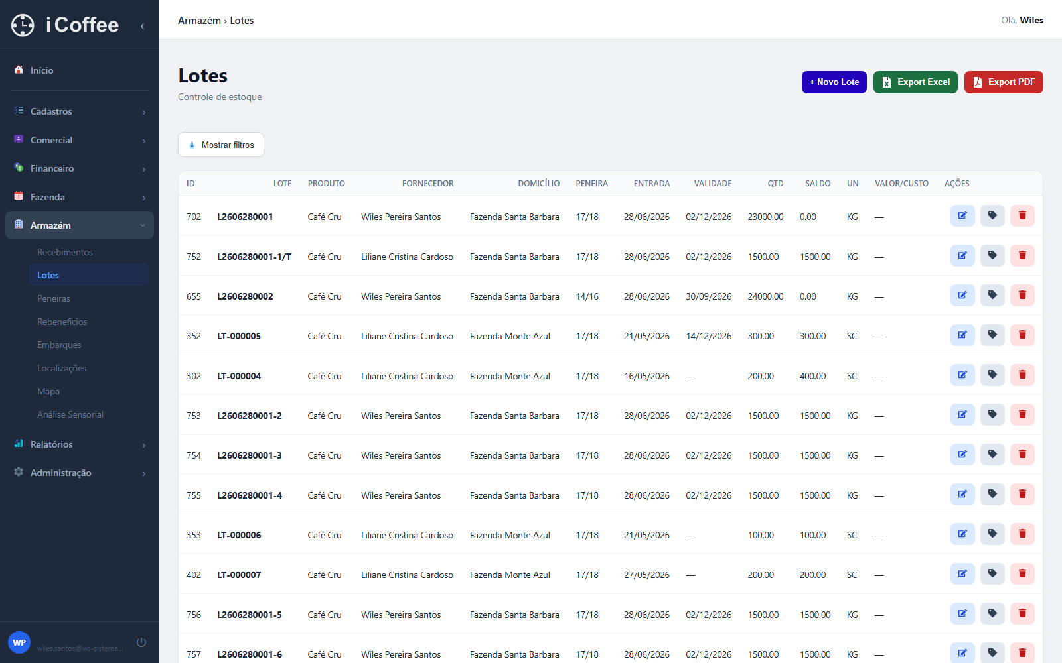Edit lot LT-000005

tap(962, 335)
